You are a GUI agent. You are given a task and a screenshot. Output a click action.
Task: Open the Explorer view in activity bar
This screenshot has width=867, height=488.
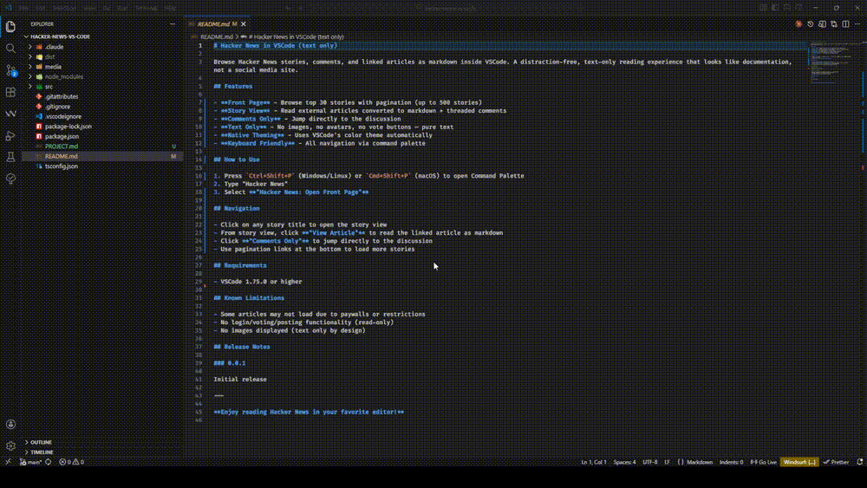[10, 27]
